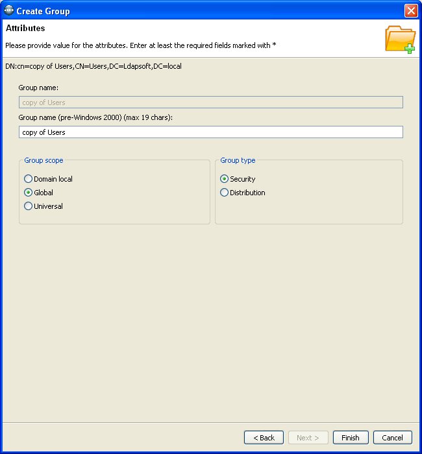Image resolution: width=422 pixels, height=454 pixels.
Task: Select the Domain local scope option
Action: click(x=29, y=179)
